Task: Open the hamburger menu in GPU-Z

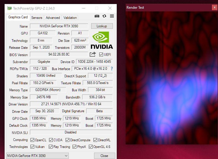Action: tap(112, 16)
